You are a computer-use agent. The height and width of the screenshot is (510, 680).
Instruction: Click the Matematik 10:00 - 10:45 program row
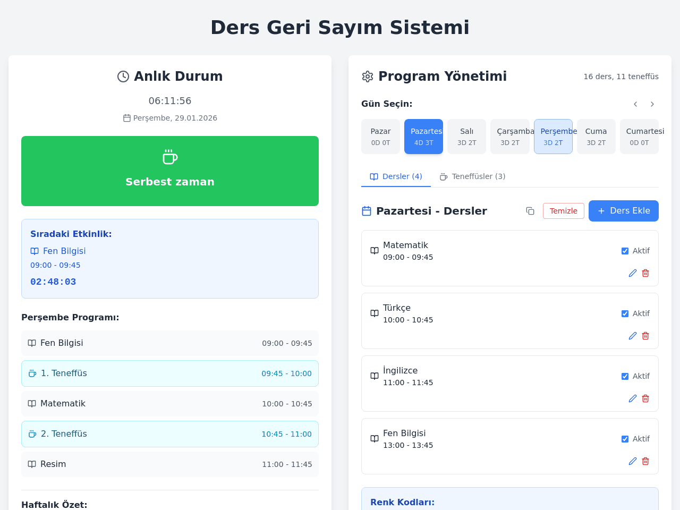pos(170,404)
